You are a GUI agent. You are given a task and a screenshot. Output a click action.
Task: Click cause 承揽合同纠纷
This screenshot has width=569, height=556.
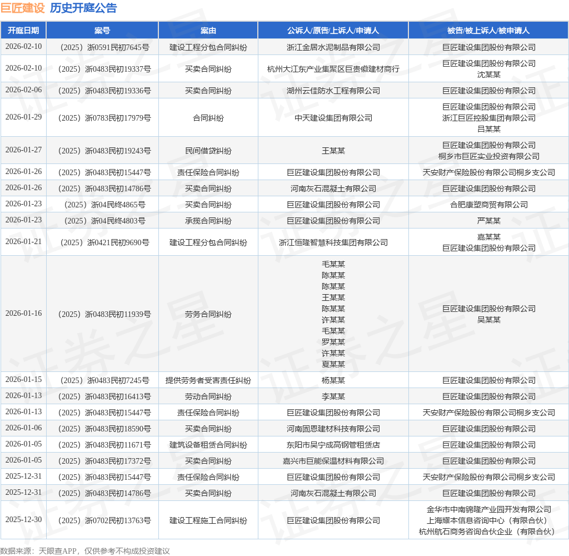(x=208, y=221)
